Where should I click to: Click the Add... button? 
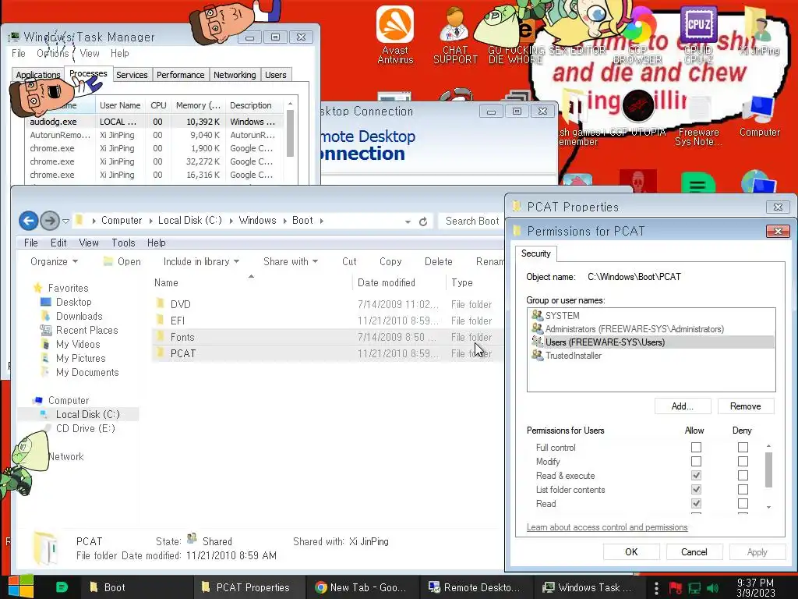click(x=683, y=406)
